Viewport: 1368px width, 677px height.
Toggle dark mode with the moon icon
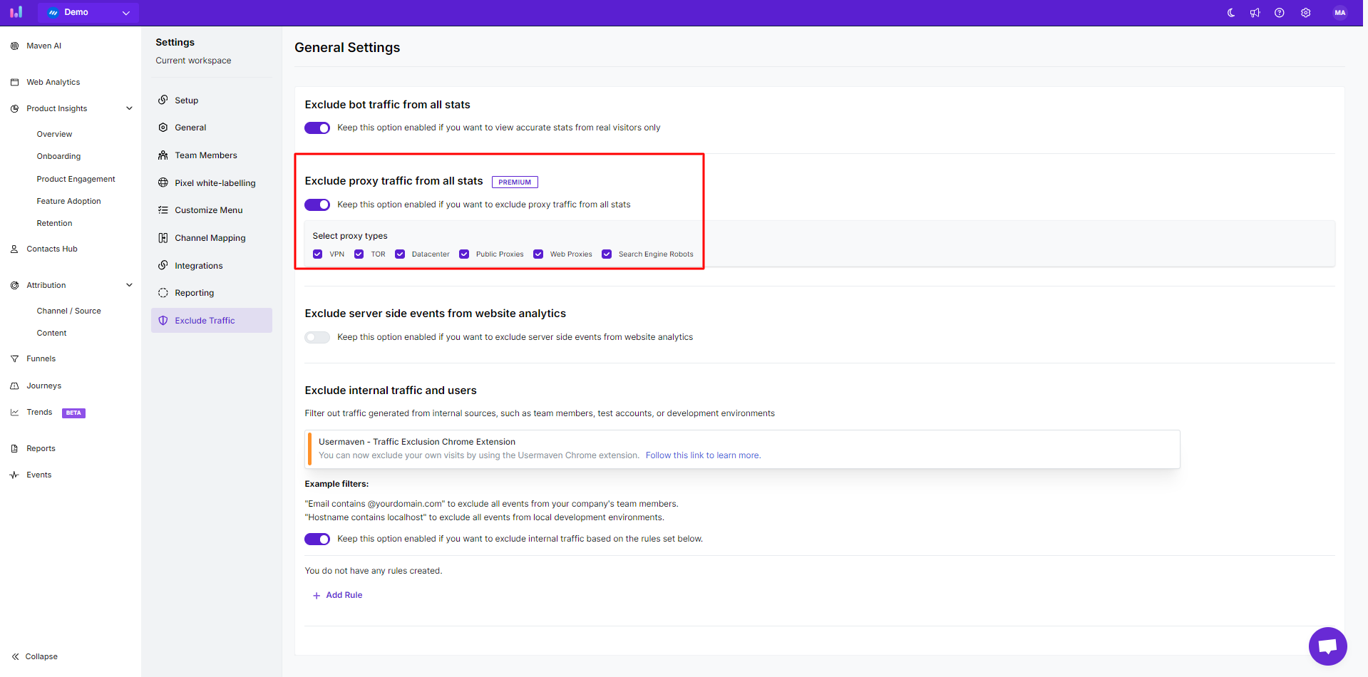1230,12
